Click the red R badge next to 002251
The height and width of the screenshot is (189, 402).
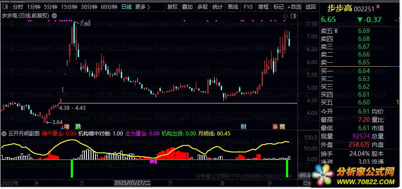point(378,7)
